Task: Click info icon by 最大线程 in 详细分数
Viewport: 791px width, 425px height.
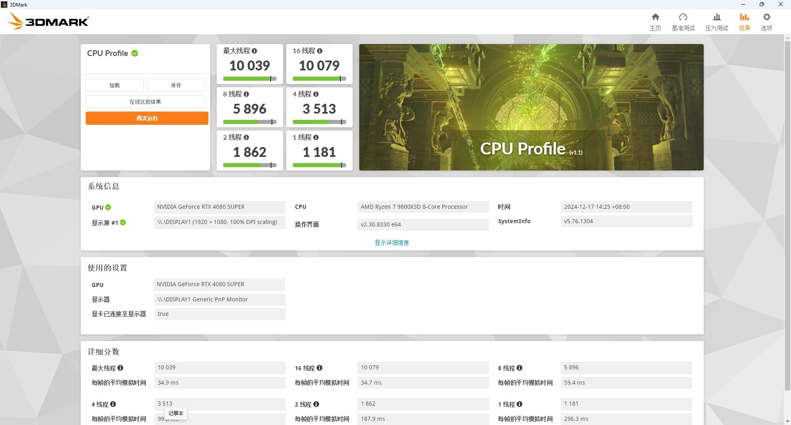Action: pyautogui.click(x=120, y=368)
